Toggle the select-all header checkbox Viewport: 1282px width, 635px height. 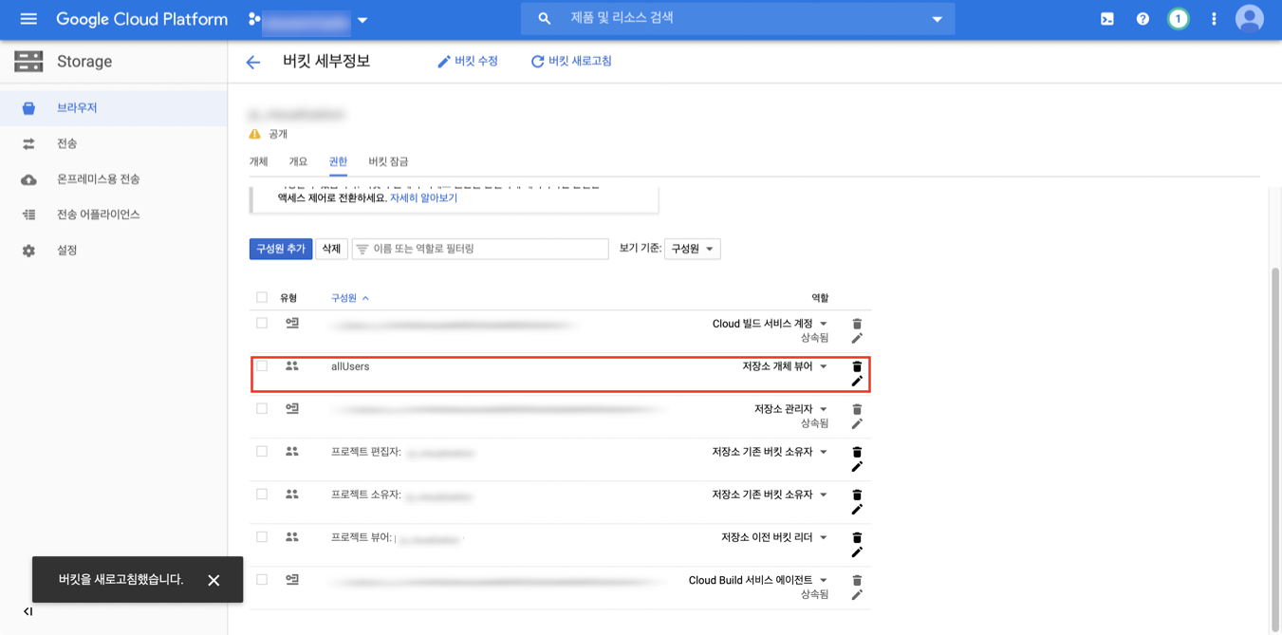262,298
